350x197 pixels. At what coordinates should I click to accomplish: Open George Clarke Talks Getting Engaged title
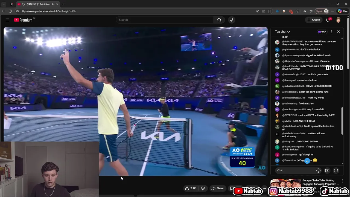coord(321,182)
